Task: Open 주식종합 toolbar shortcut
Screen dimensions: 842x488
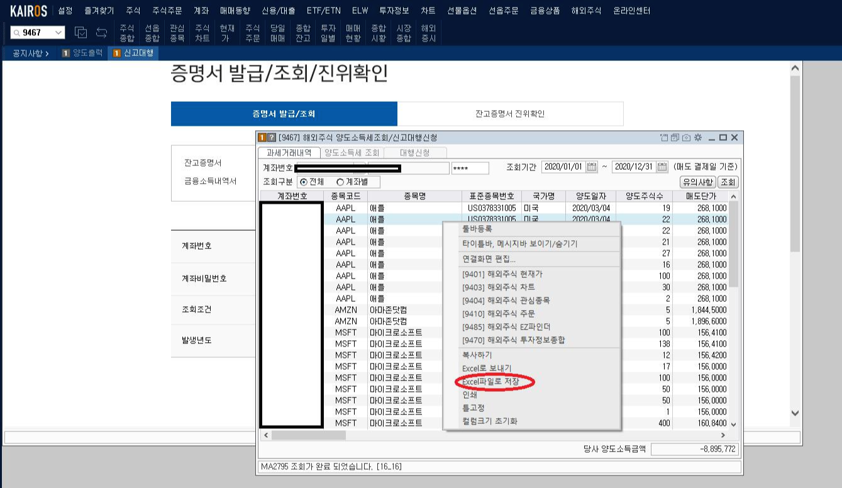Action: [126, 33]
